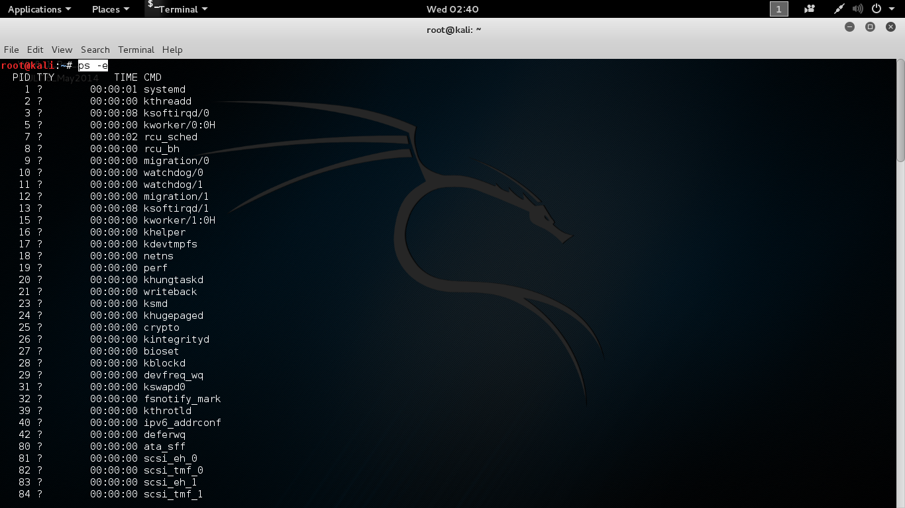Screen dimensions: 905x508
Task: Click the terminal's vertical scrollbar handle
Action: click(900, 110)
